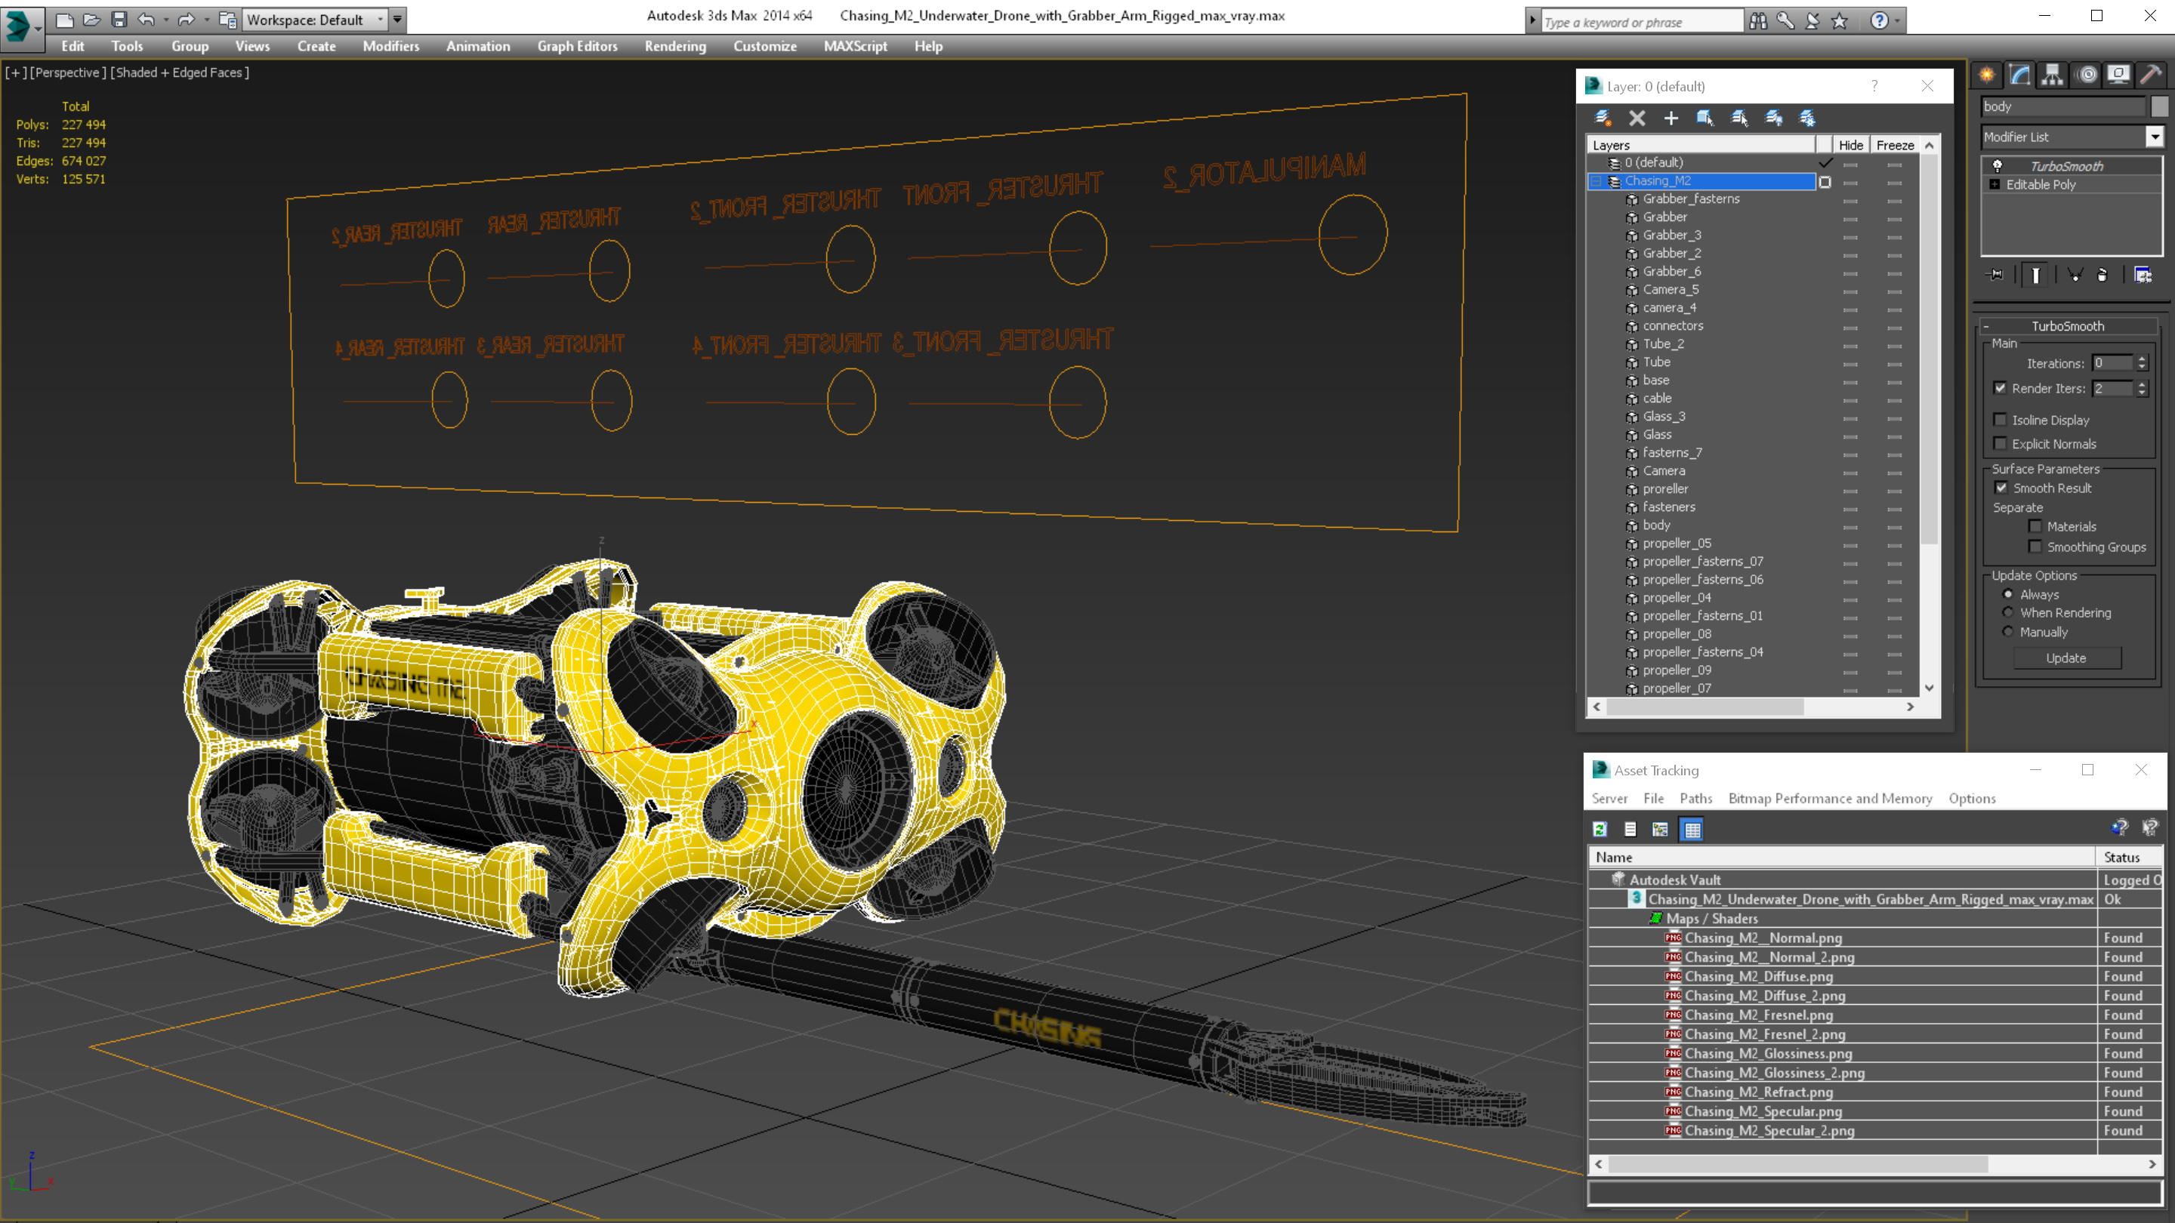
Task: Open the Display command panel tab
Action: tap(2118, 75)
